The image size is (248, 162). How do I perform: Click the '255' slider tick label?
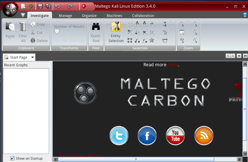click(x=73, y=40)
